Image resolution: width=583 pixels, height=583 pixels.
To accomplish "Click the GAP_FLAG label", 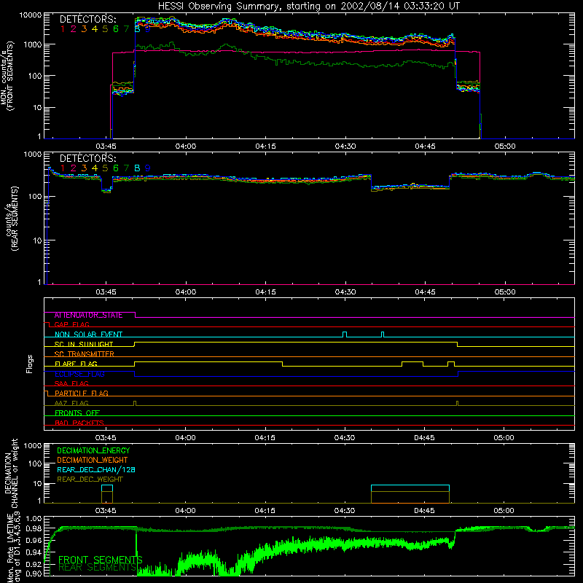I will (x=71, y=324).
